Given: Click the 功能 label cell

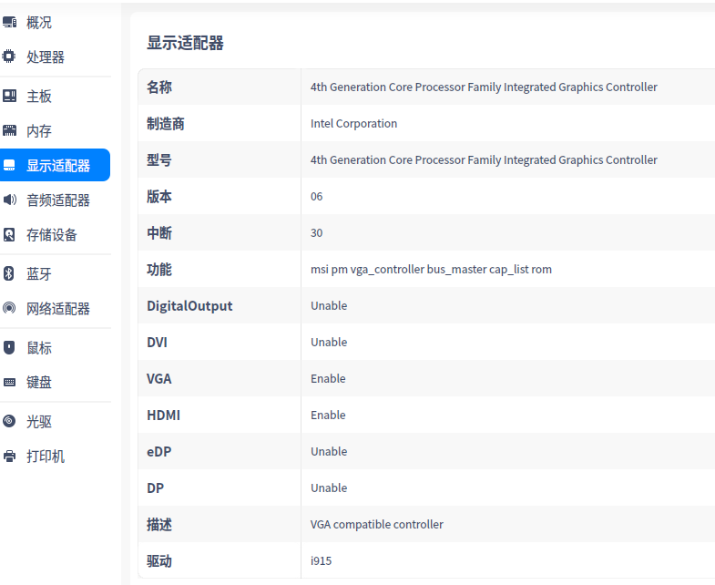Looking at the screenshot, I should pyautogui.click(x=220, y=269).
